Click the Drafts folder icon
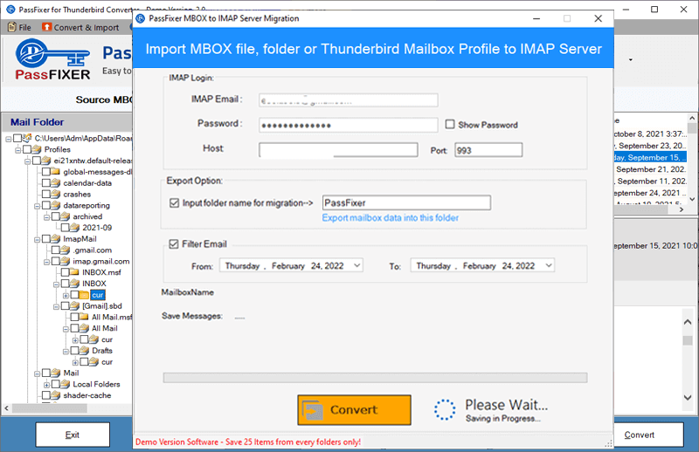 (x=84, y=351)
